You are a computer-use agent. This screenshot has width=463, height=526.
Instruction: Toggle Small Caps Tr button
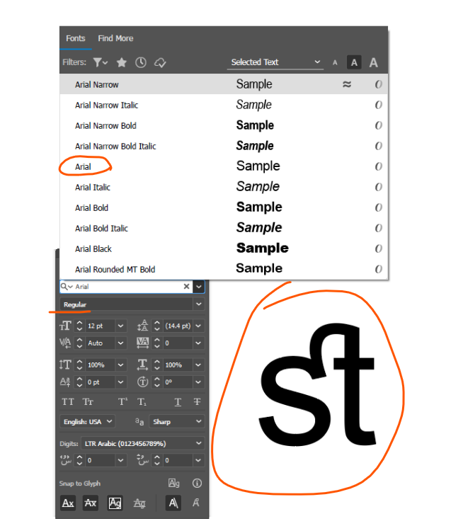[x=88, y=402]
